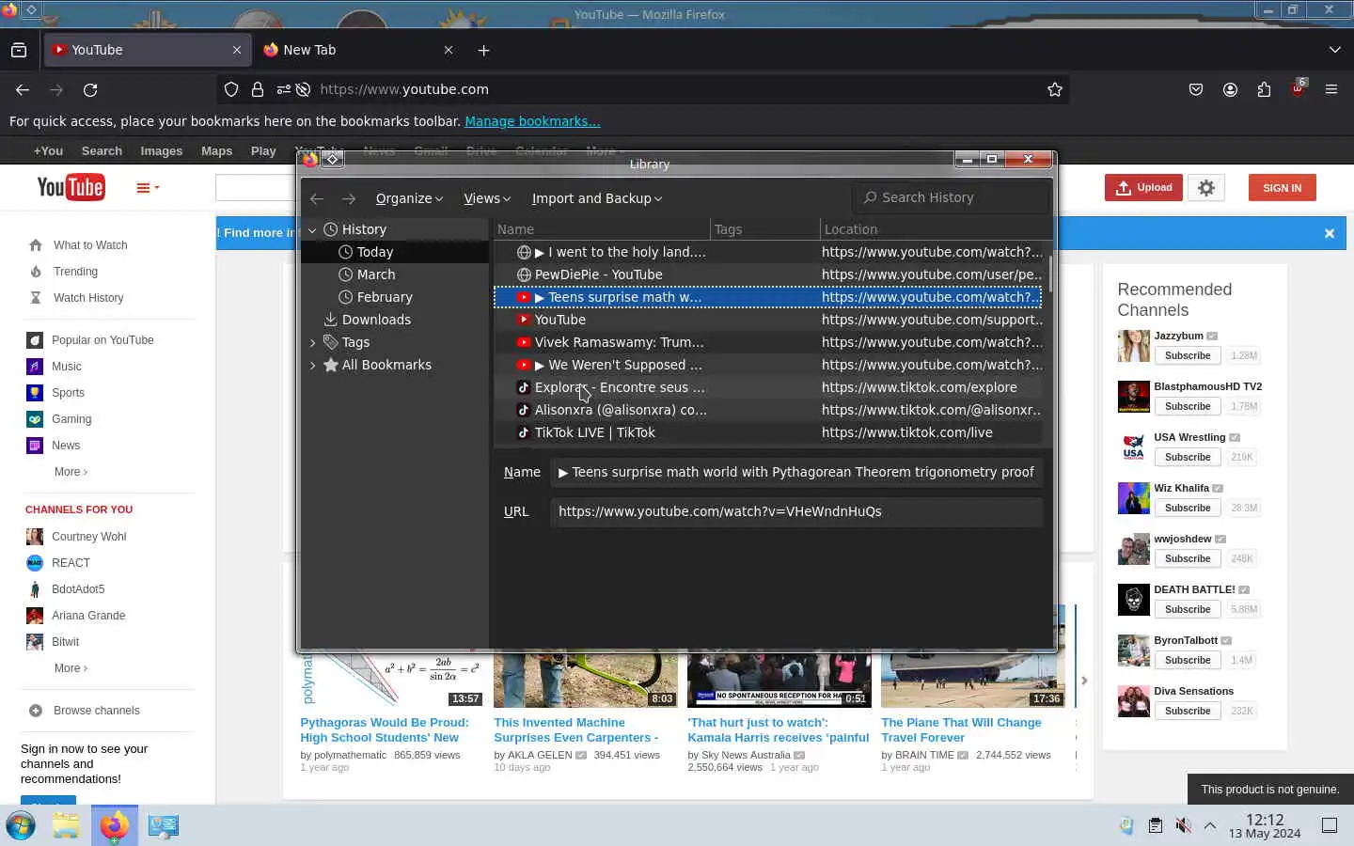The height and width of the screenshot is (846, 1354).
Task: Select Vivek Ramaswamy history entry
Action: [x=768, y=342]
